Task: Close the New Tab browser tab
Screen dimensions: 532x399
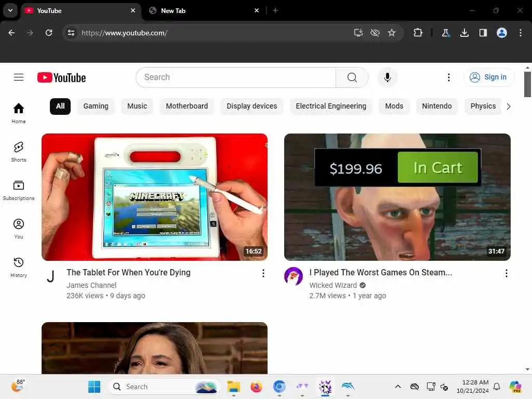Action: coord(257,10)
